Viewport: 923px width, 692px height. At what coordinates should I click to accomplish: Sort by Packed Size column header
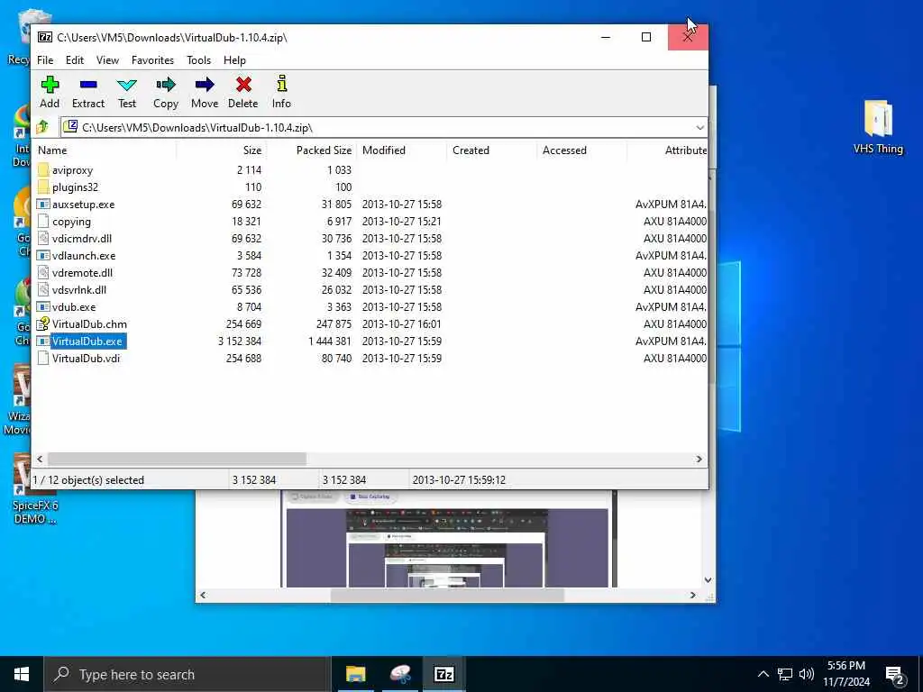(x=311, y=150)
